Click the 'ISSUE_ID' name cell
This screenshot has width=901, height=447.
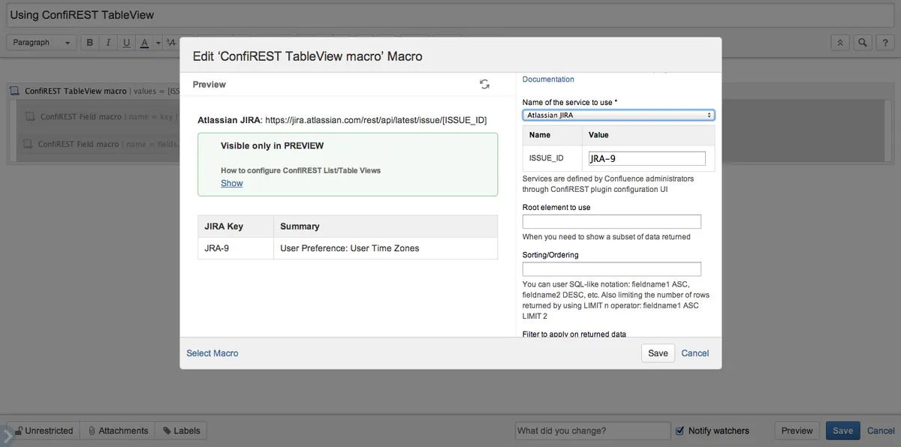(x=553, y=158)
